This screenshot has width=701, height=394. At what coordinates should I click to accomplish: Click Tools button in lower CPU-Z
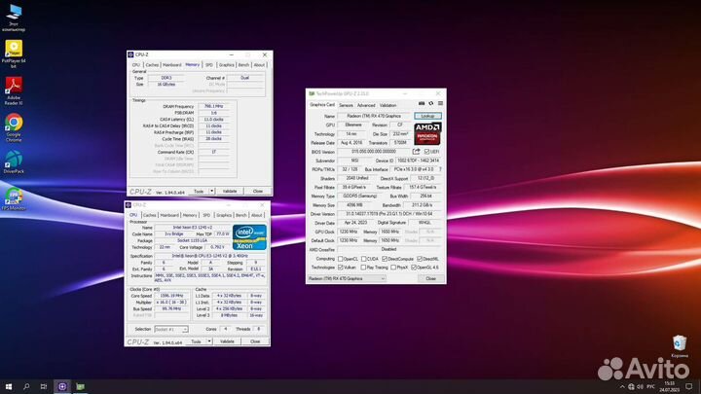click(x=196, y=341)
